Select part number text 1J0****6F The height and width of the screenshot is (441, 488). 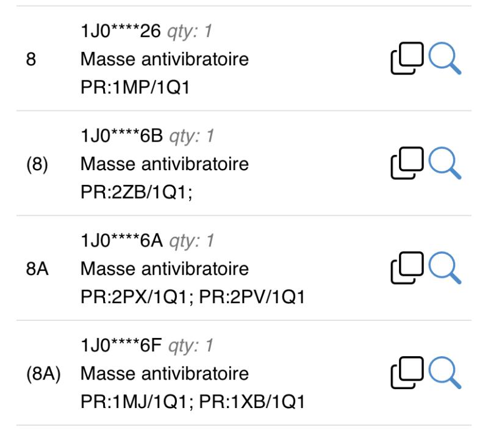coord(121,346)
